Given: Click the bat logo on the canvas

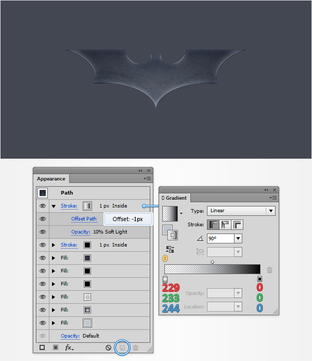Looking at the screenshot, I should (156, 77).
